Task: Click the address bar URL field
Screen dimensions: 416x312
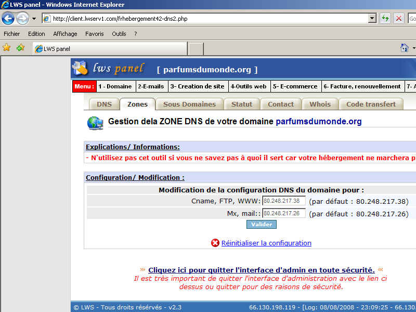Action: pyautogui.click(x=209, y=19)
